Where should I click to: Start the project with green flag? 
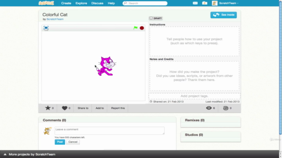(135, 28)
